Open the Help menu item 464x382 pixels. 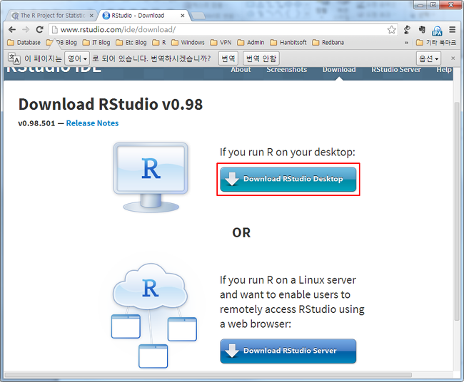click(x=444, y=70)
